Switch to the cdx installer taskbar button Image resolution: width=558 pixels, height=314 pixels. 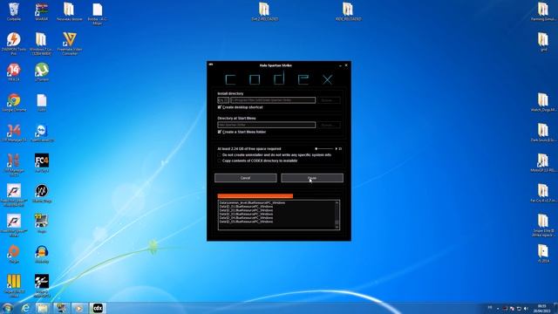[98, 308]
